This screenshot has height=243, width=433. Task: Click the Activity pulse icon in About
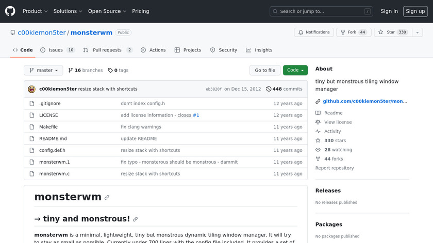tap(318, 131)
